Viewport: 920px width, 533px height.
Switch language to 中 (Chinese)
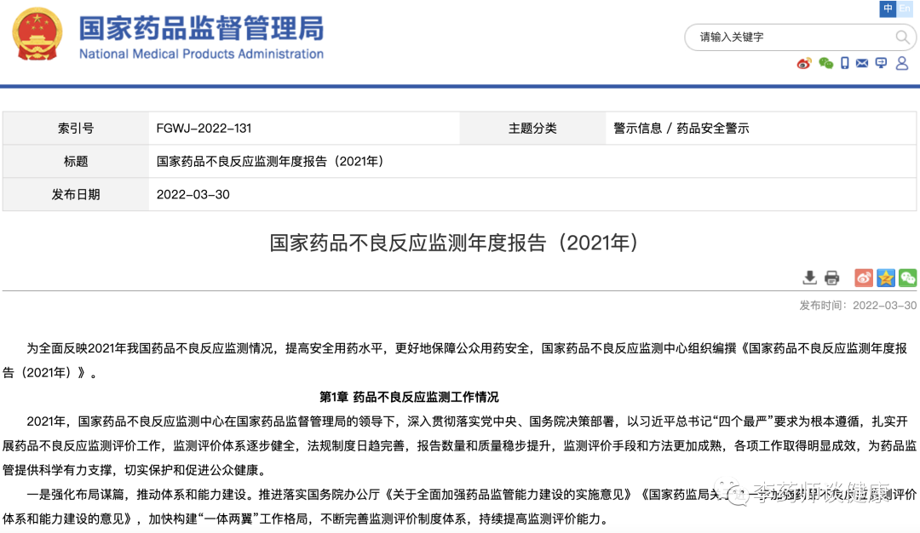point(888,9)
